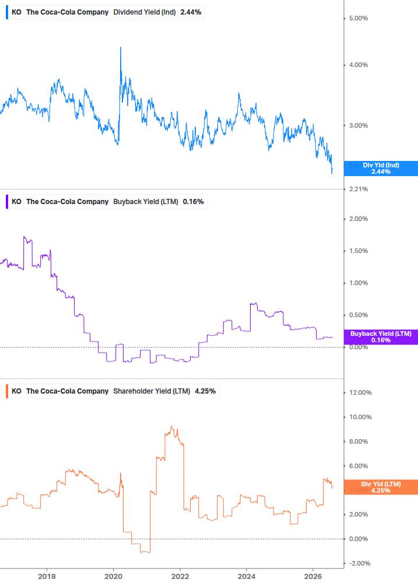This screenshot has width=418, height=586.
Task: Click the -2.00% tick on the shareholder yield axis
Action: click(x=359, y=563)
